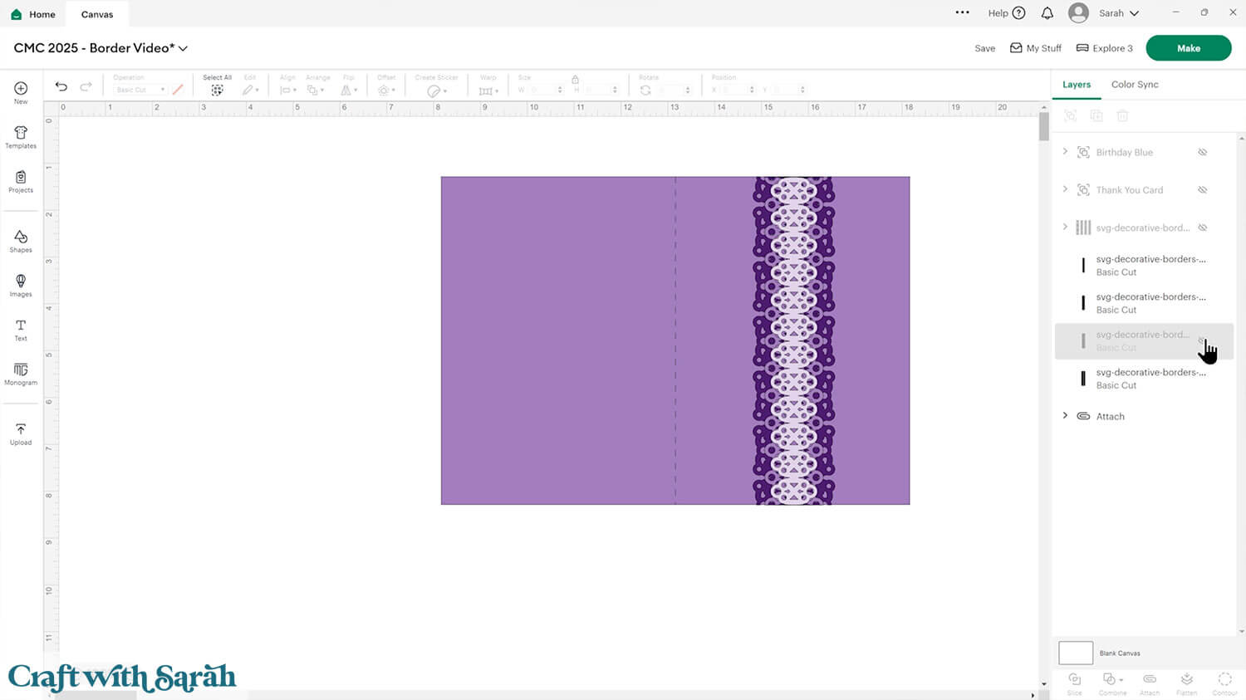This screenshot has width=1246, height=700.
Task: Toggle visibility of the highlighted svg-decorative-bord layer
Action: click(x=1202, y=340)
